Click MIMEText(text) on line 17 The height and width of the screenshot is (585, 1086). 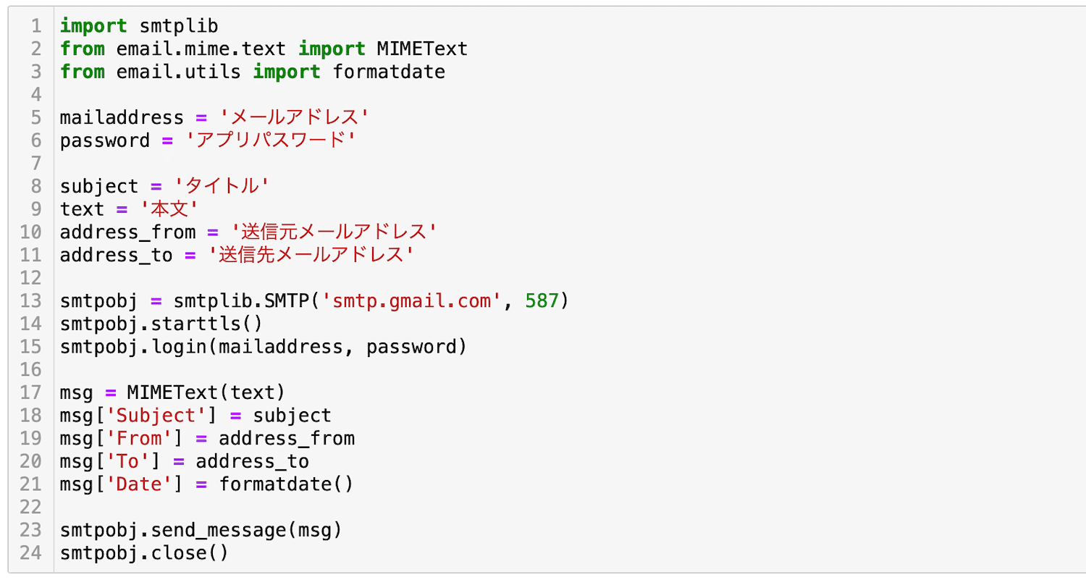pos(206,392)
